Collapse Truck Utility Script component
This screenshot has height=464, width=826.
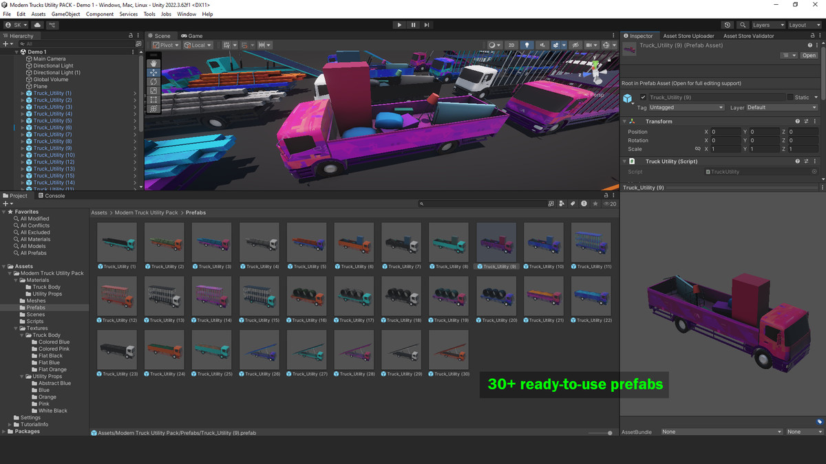[x=625, y=161]
